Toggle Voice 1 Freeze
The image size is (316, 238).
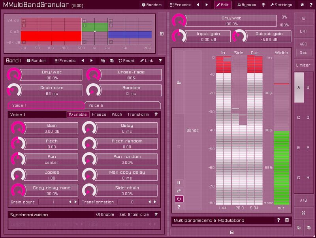coord(99,114)
